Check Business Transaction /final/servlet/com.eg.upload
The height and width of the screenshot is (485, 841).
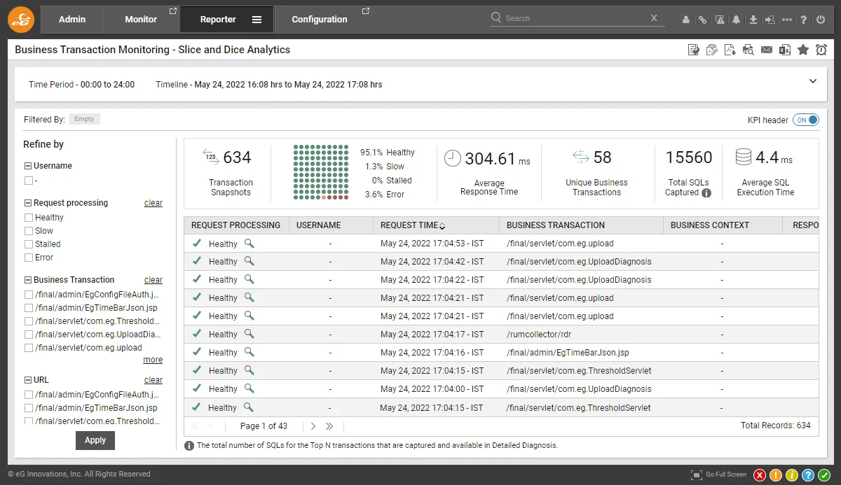29,348
